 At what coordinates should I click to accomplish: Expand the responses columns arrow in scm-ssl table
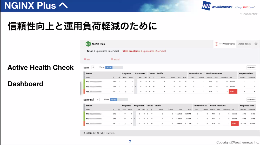pos(135,119)
